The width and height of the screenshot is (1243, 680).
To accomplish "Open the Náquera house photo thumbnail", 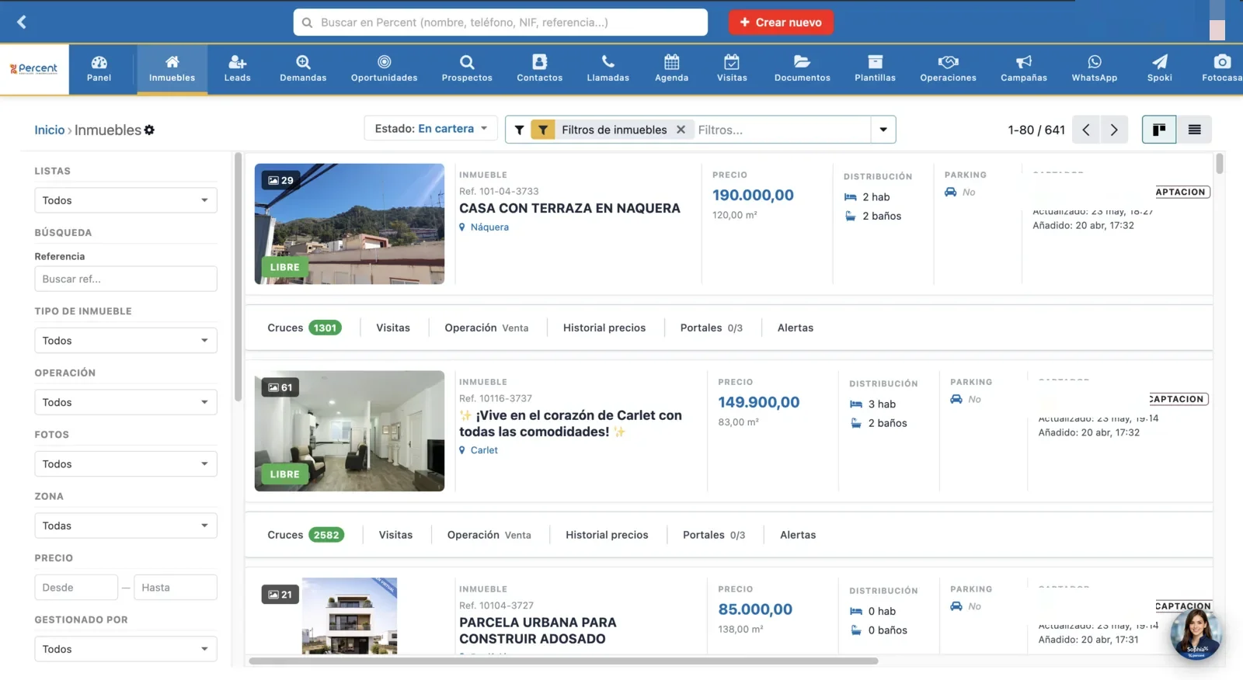I will [350, 224].
